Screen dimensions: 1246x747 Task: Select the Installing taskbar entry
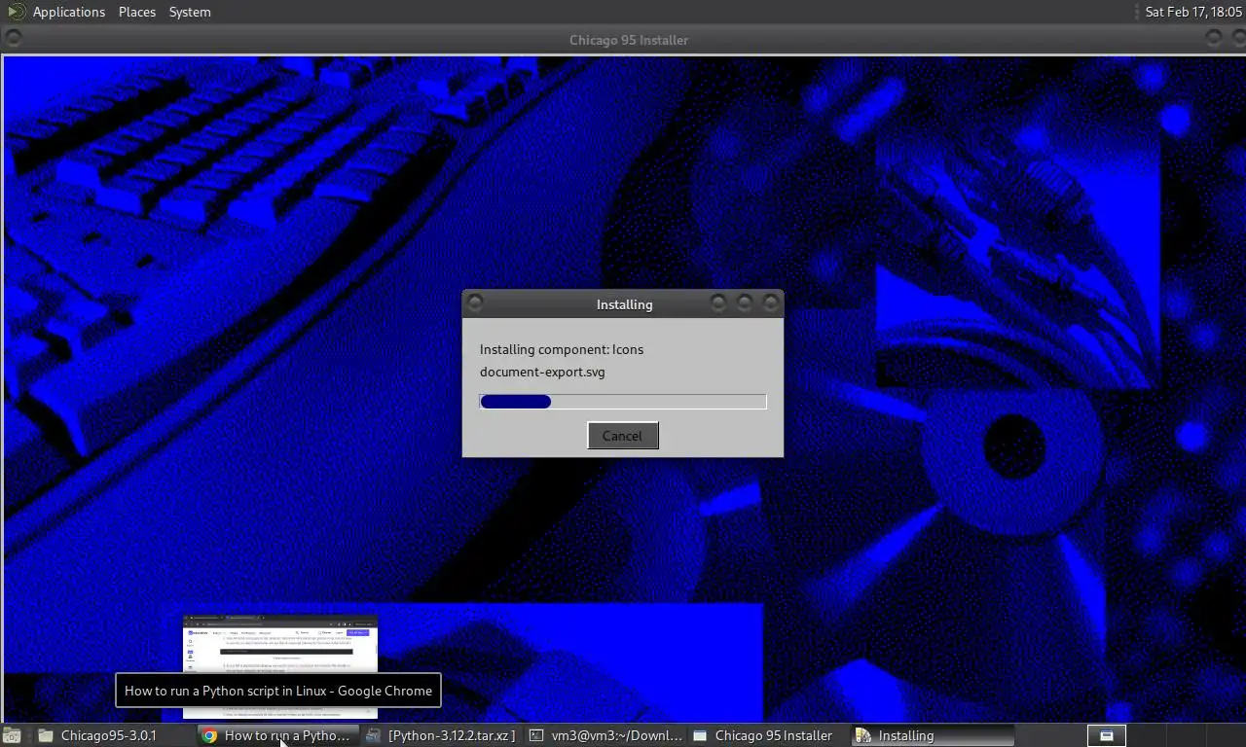click(933, 735)
